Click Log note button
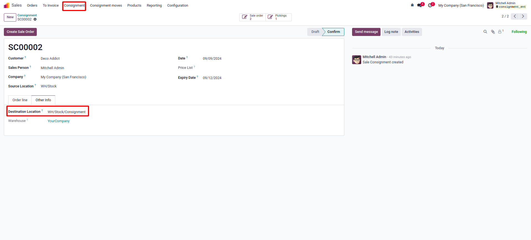The width and height of the screenshot is (531, 240). click(391, 32)
